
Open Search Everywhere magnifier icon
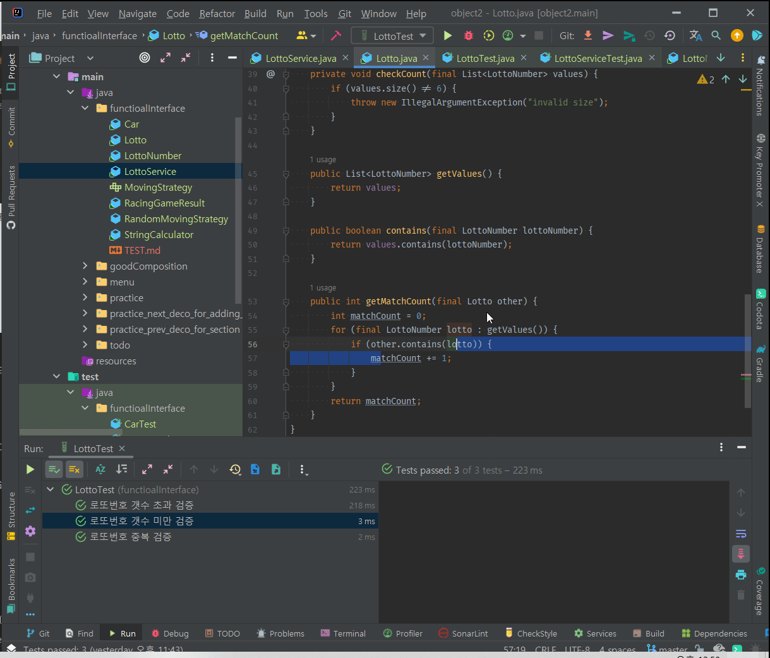[x=716, y=36]
